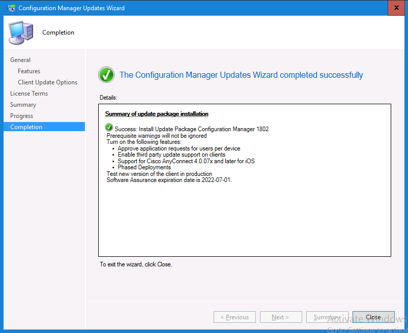Screen dimensions: 408x333
Task: Click the computer icon beside the Completion header
Action: [x=21, y=33]
